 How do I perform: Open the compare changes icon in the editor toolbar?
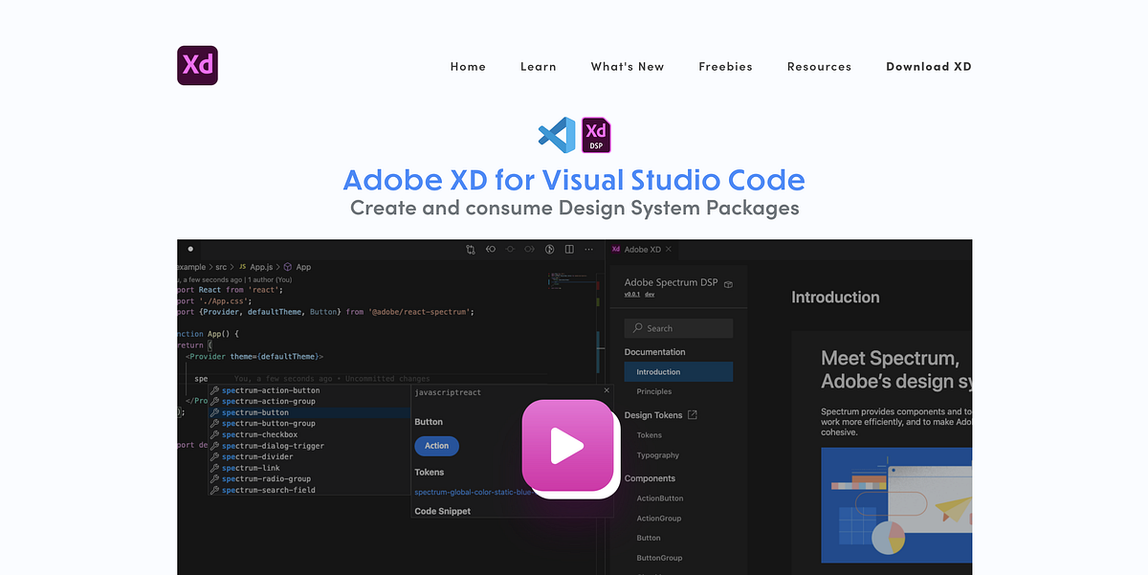469,248
